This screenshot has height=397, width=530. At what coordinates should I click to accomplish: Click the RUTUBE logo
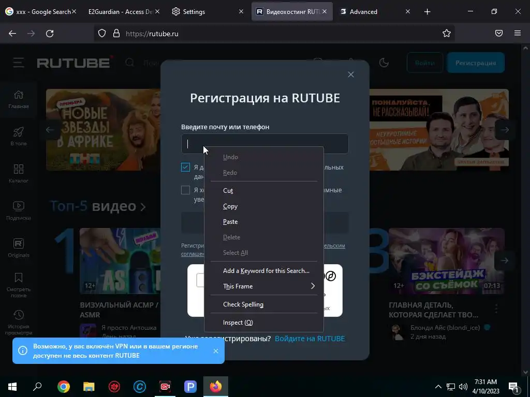click(x=73, y=63)
